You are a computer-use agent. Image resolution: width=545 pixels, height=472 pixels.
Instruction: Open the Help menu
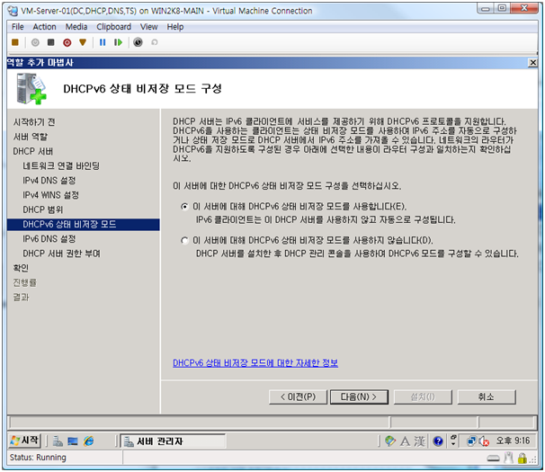[175, 27]
